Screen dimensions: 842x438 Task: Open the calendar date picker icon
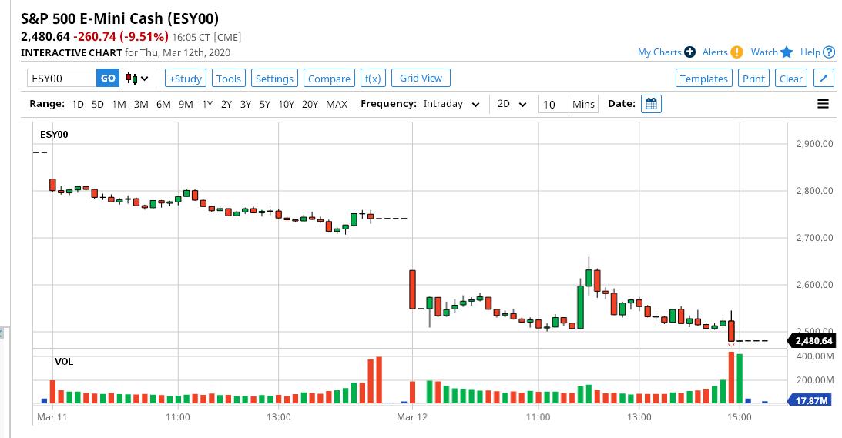(x=651, y=104)
